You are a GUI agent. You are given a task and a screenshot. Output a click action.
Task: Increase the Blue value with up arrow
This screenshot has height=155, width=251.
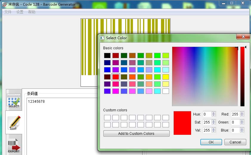[x=242, y=129]
